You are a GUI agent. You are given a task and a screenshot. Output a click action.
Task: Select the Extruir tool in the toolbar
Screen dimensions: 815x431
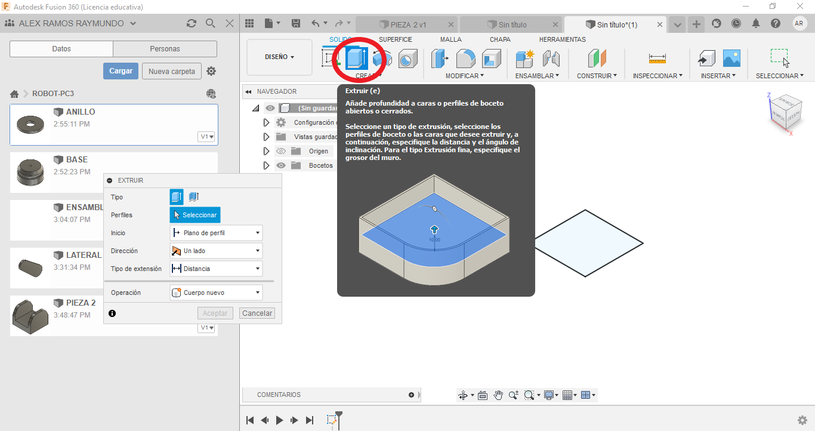356,59
